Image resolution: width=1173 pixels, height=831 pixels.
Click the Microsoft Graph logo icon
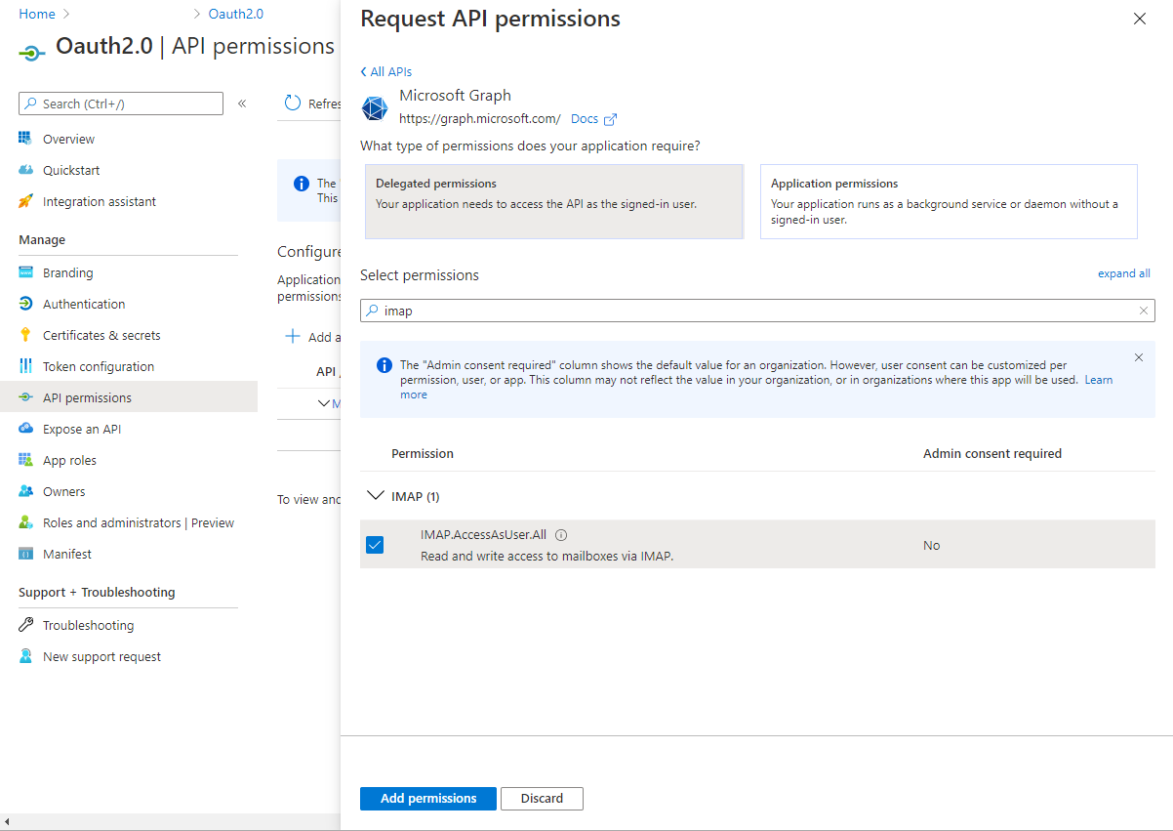click(x=375, y=108)
